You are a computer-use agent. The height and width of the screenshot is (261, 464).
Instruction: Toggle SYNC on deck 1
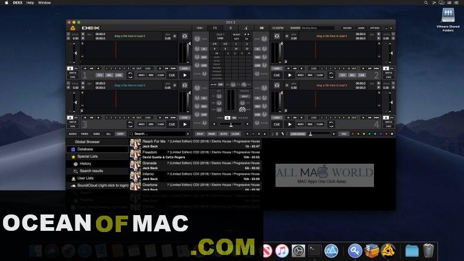point(72,77)
